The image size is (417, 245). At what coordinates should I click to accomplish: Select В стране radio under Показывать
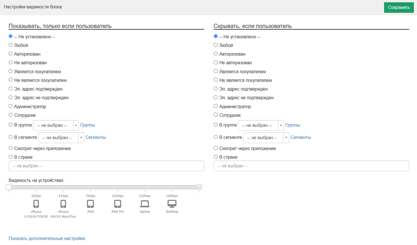coord(10,157)
